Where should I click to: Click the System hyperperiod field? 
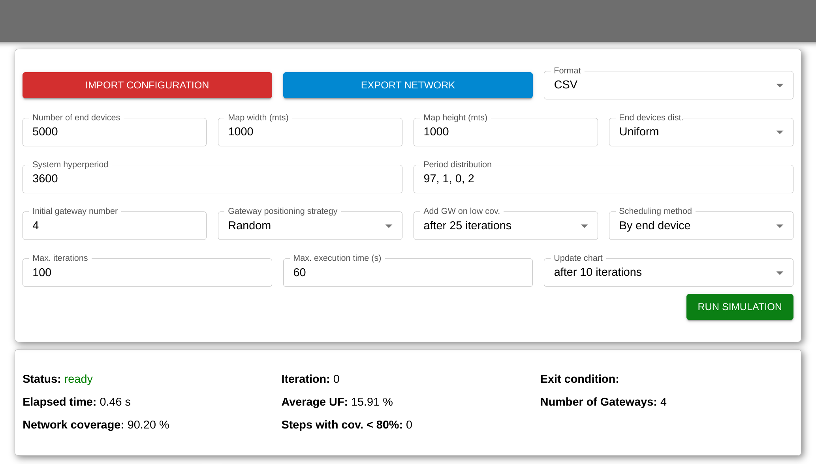tap(212, 179)
